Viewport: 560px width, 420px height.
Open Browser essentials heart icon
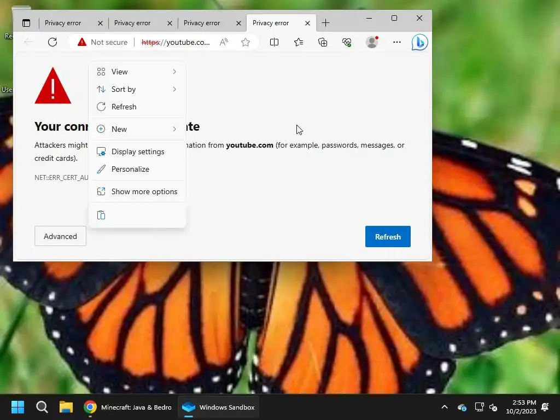(346, 42)
